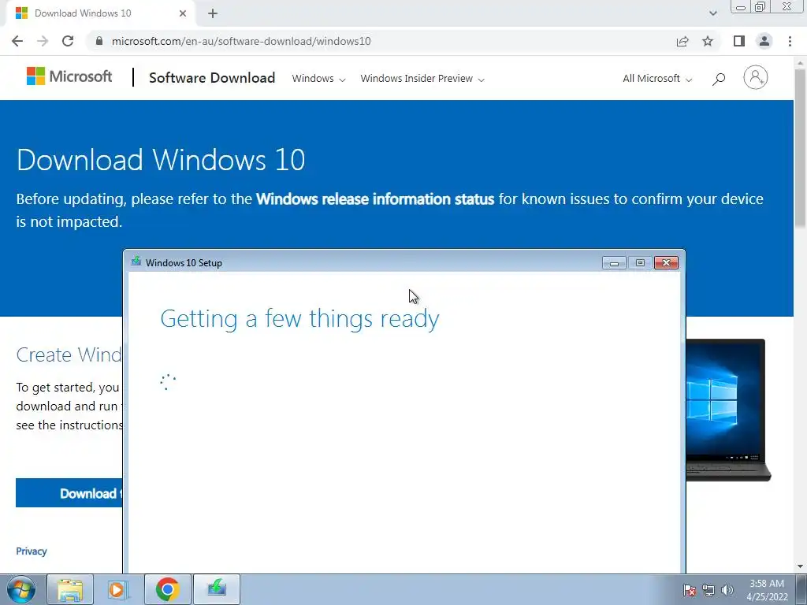This screenshot has width=807, height=605.
Task: Expand Windows Insider Preview dropdown
Action: point(422,79)
